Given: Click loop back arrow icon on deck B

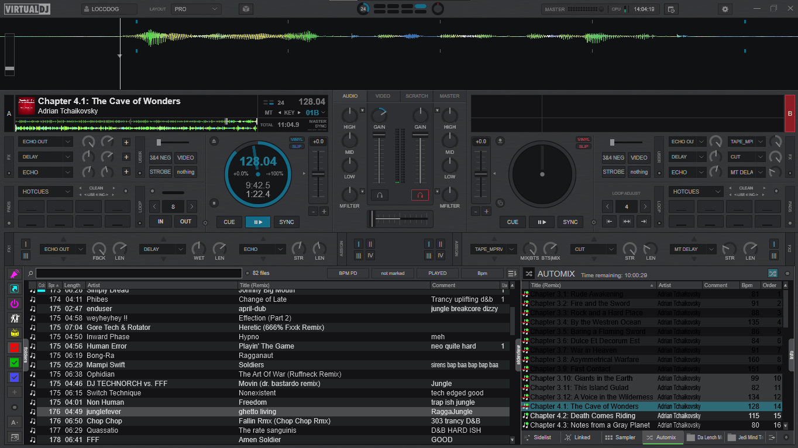Looking at the screenshot, I should pos(609,222).
